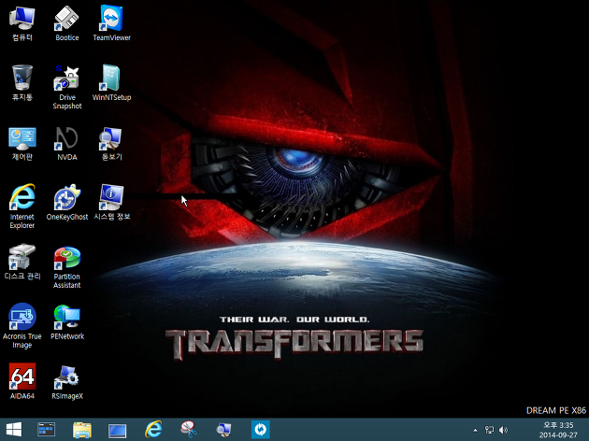
Task: Launch NVDA screen reader shortcut
Action: click(x=67, y=143)
